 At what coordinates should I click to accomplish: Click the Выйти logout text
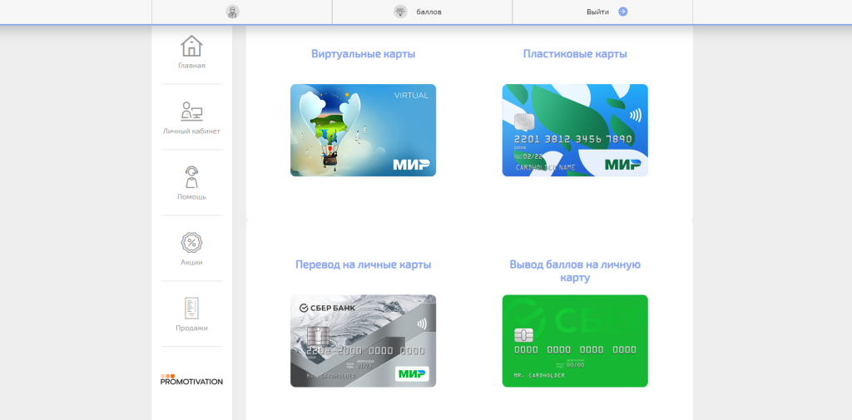(597, 12)
